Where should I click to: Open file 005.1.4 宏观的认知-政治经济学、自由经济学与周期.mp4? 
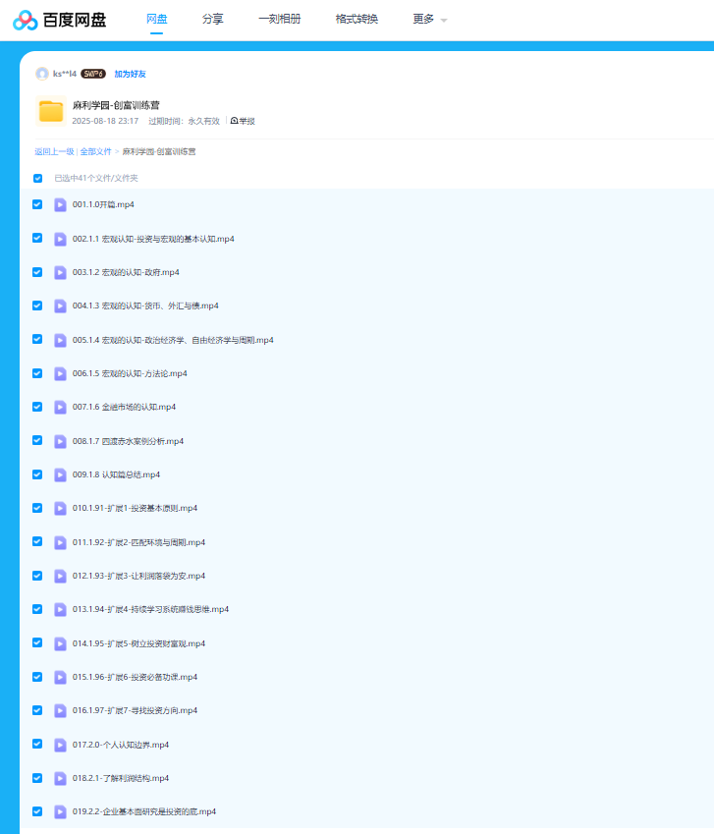click(x=173, y=340)
